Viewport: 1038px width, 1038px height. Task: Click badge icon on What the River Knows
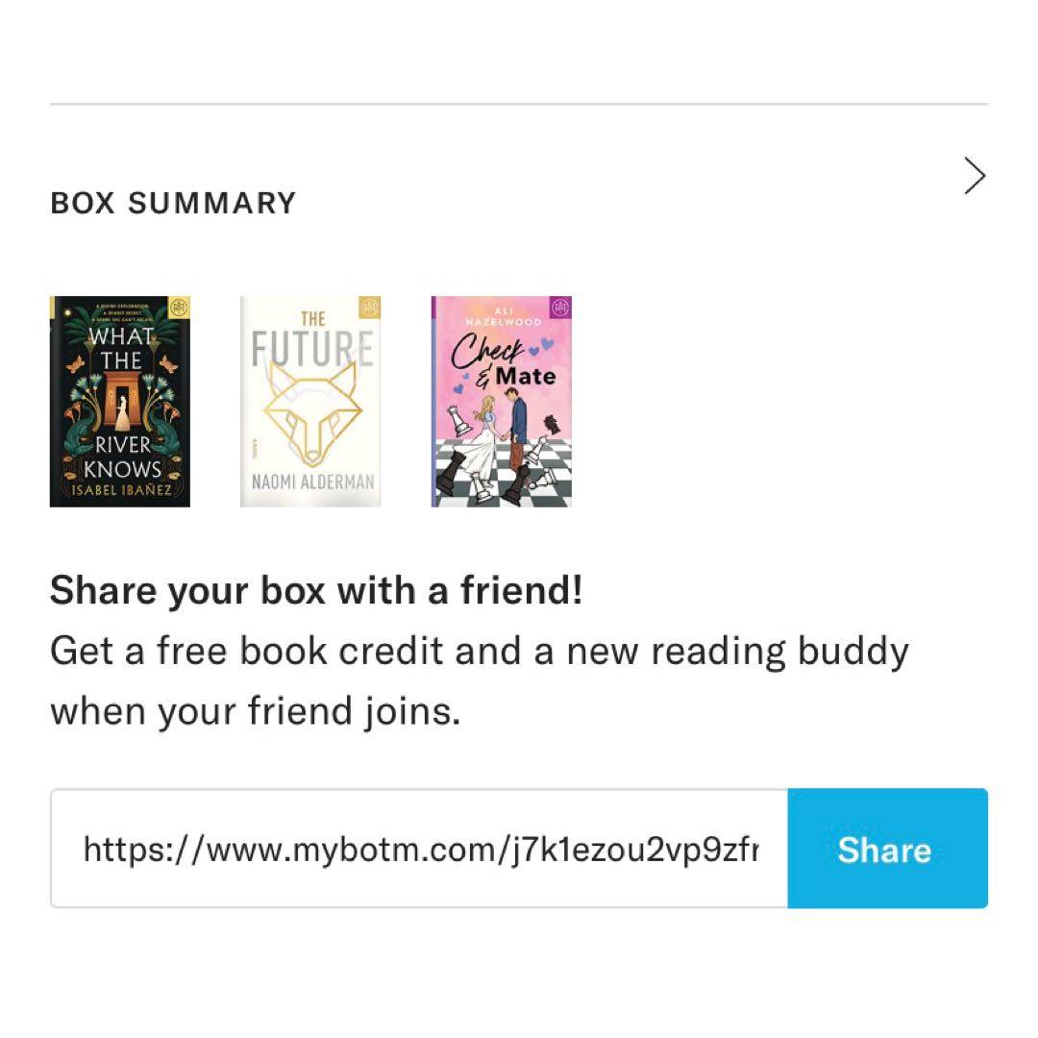(x=179, y=308)
